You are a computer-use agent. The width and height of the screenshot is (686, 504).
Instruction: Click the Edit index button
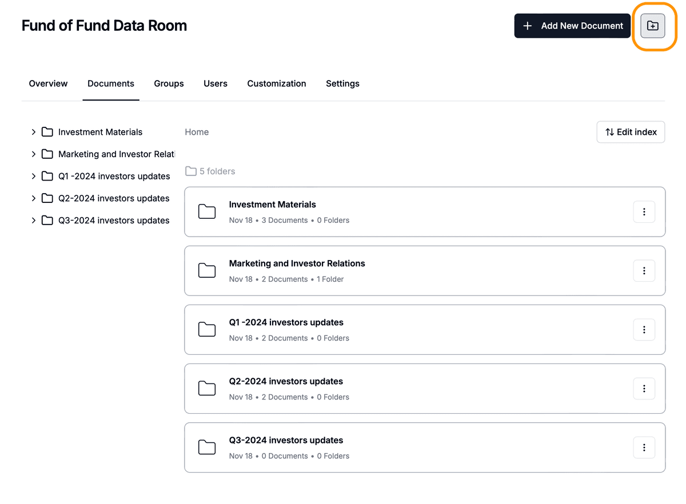pos(631,132)
